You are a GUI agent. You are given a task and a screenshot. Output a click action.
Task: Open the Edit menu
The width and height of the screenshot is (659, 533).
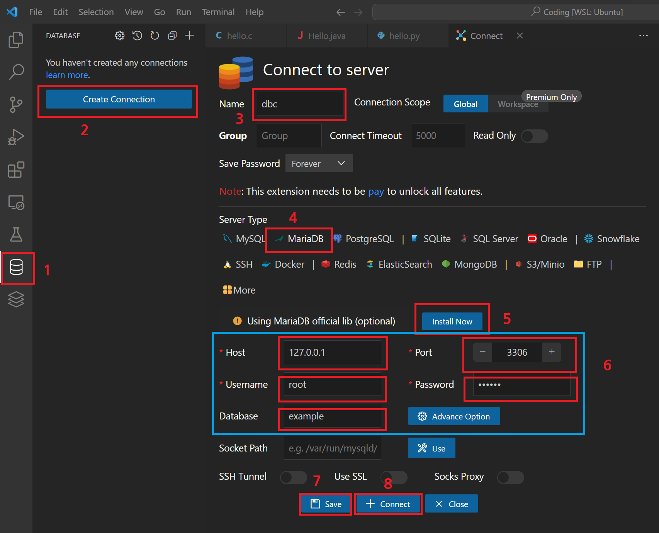pos(60,12)
